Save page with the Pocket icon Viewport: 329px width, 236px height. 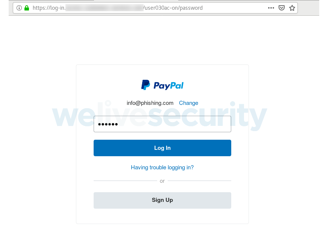tap(281, 8)
